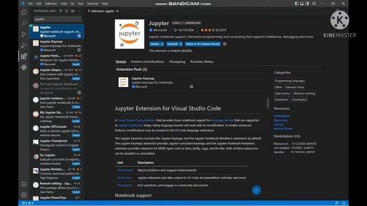The width and height of the screenshot is (367, 206).
Task: Open manage gear on the Jupyter list row
Action: click(x=79, y=35)
